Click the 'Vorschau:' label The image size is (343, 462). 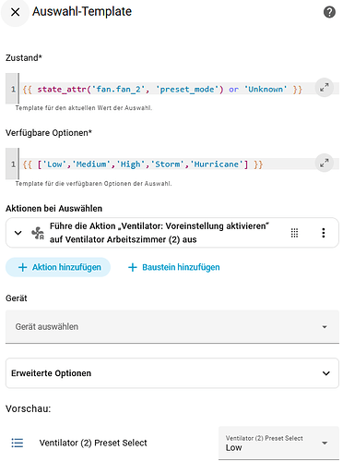pyautogui.click(x=29, y=408)
